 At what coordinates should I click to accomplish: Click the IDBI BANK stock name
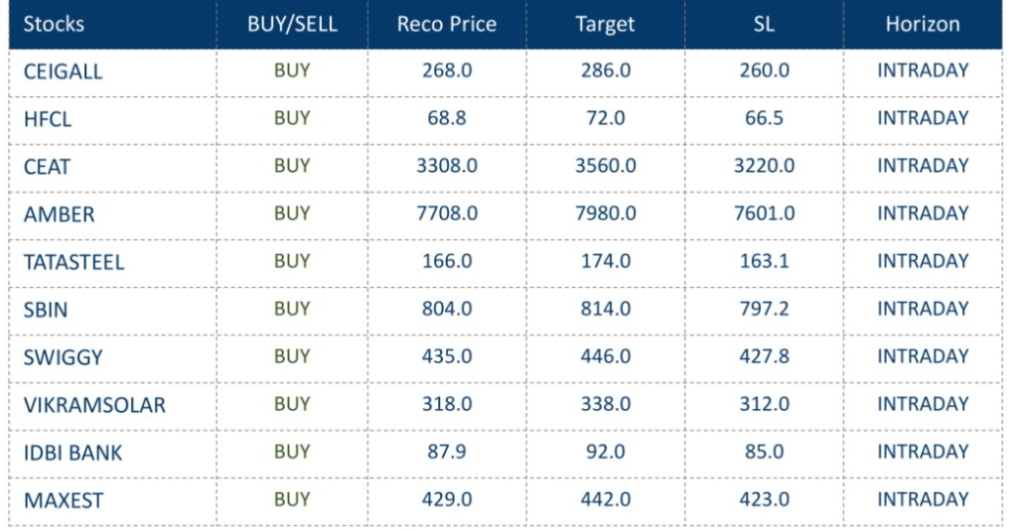[72, 454]
